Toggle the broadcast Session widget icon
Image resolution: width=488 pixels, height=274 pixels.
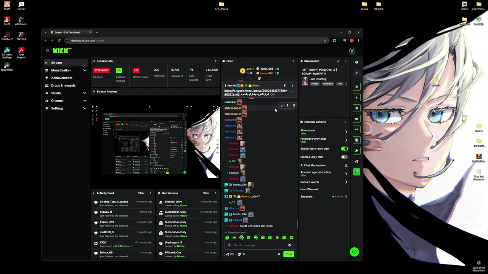[x=357, y=129]
